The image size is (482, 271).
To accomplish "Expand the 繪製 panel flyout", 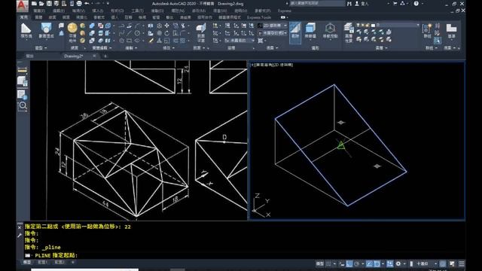I will [x=131, y=48].
